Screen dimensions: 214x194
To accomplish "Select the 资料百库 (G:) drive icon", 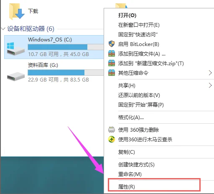I will tap(16, 76).
